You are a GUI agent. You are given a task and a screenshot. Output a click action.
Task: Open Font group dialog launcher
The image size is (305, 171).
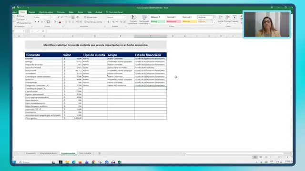(63, 27)
